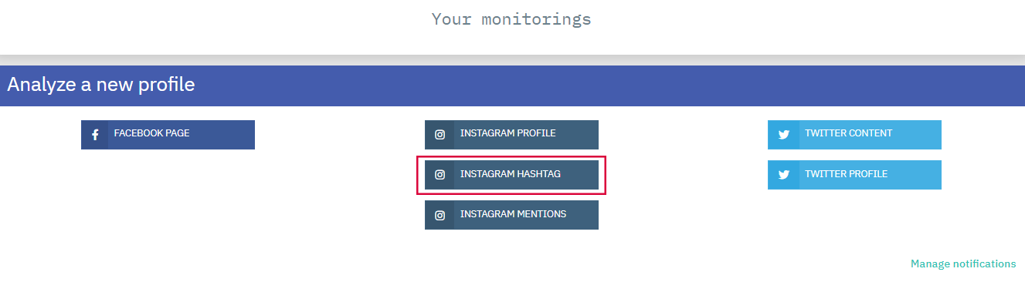Select the FACEBOOK PAGE button
This screenshot has height=282, width=1025.
[x=168, y=135]
